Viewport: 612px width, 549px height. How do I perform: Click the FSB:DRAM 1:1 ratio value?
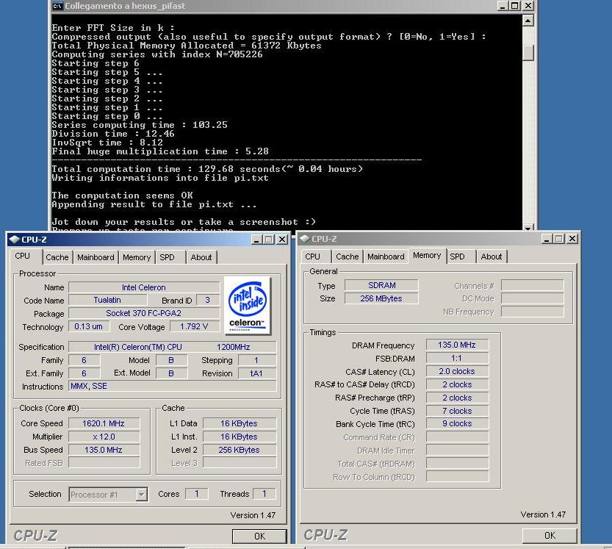click(x=457, y=358)
